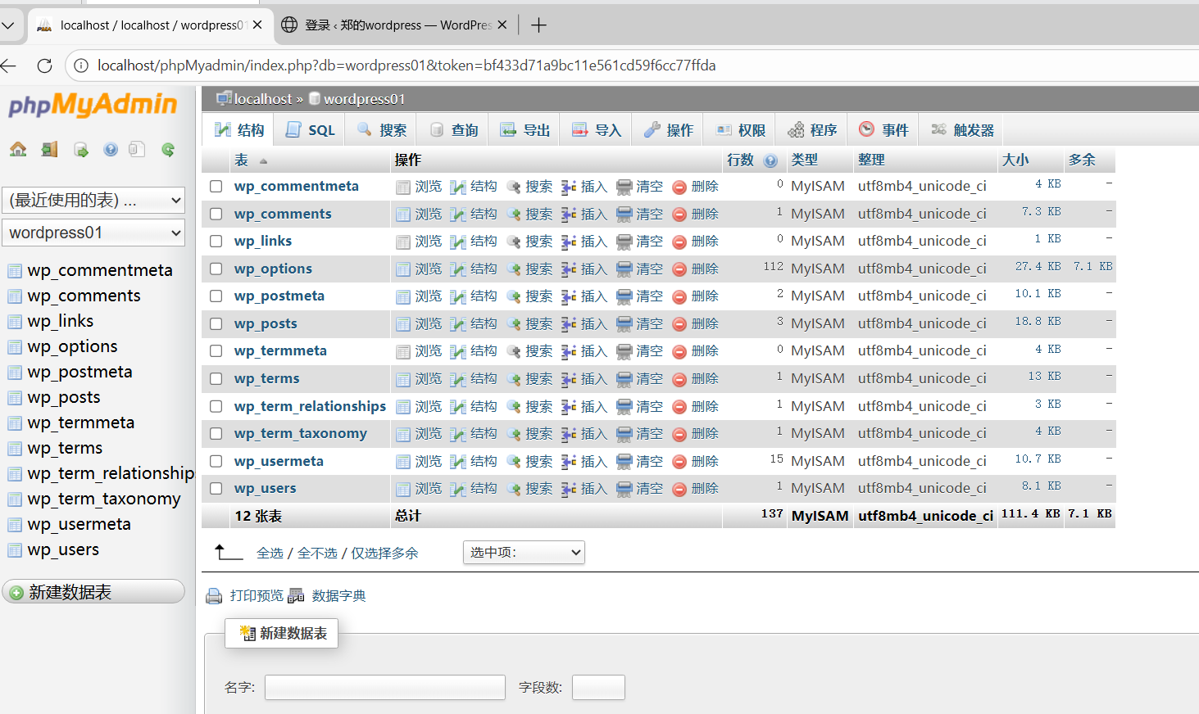Image resolution: width=1199 pixels, height=714 pixels.
Task: Click 新建数据表 button in sidebar
Action: (93, 592)
